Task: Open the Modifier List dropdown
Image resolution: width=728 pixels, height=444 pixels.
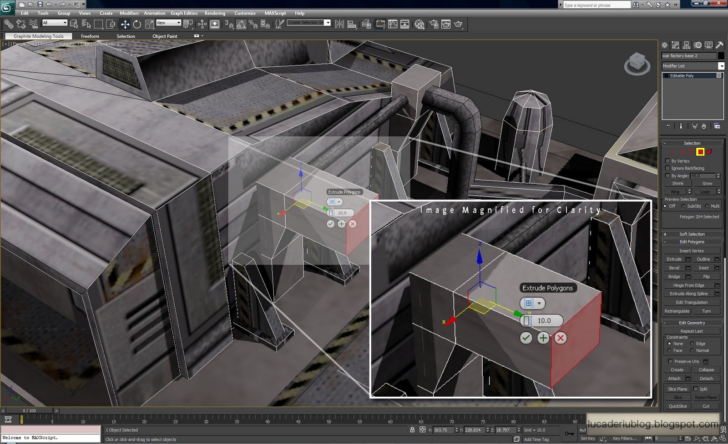Action: 721,66
